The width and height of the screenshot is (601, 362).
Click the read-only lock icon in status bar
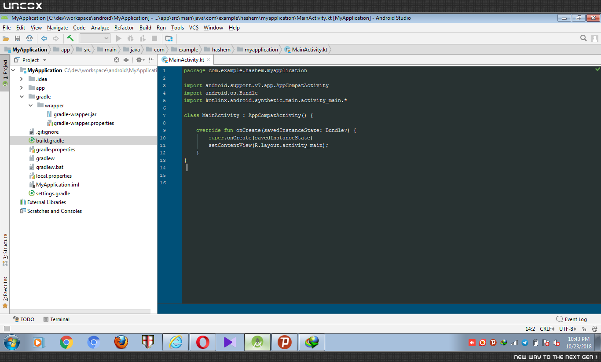coord(584,329)
